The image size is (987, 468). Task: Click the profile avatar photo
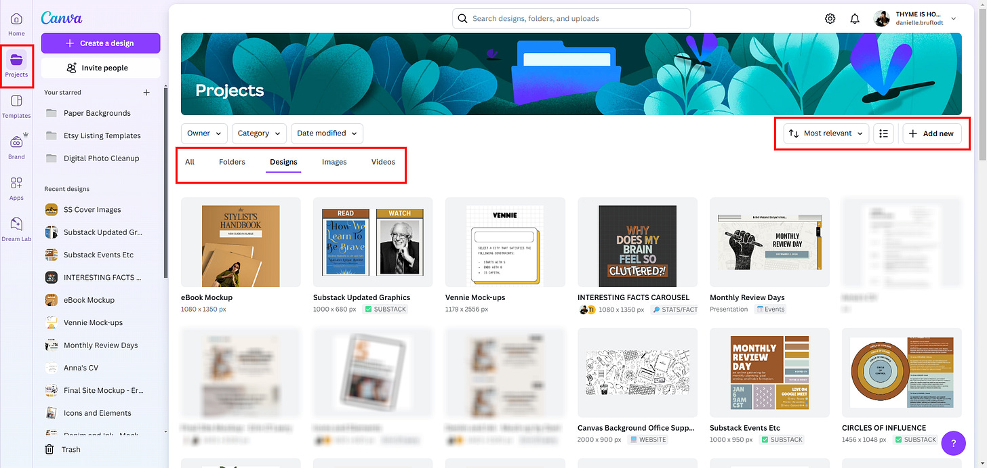click(882, 19)
